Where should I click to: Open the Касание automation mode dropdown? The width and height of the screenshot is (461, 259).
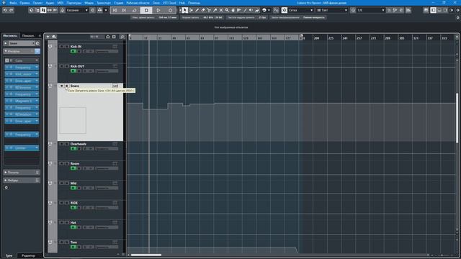click(x=77, y=10)
